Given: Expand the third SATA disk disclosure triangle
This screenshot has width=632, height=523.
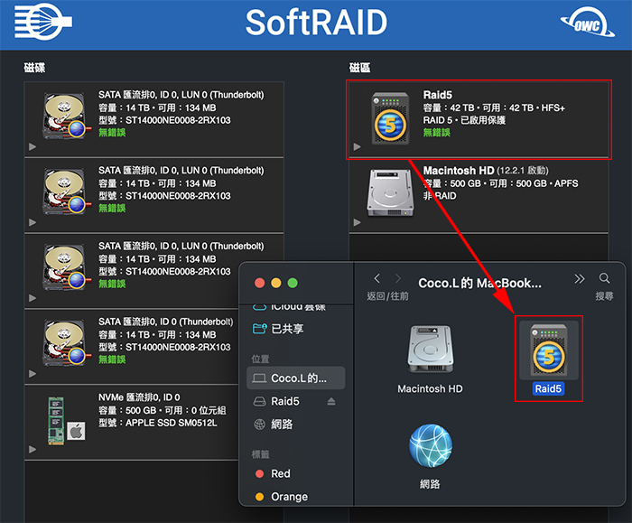Looking at the screenshot, I should coord(33,298).
